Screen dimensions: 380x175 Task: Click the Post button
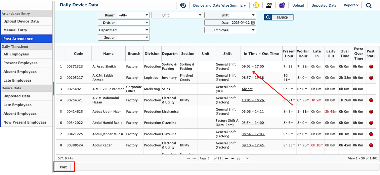[63, 167]
